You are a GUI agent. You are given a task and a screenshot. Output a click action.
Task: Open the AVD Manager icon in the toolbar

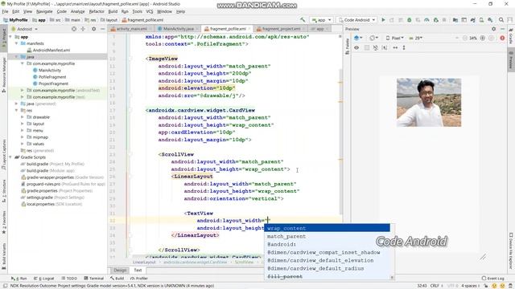point(481,20)
